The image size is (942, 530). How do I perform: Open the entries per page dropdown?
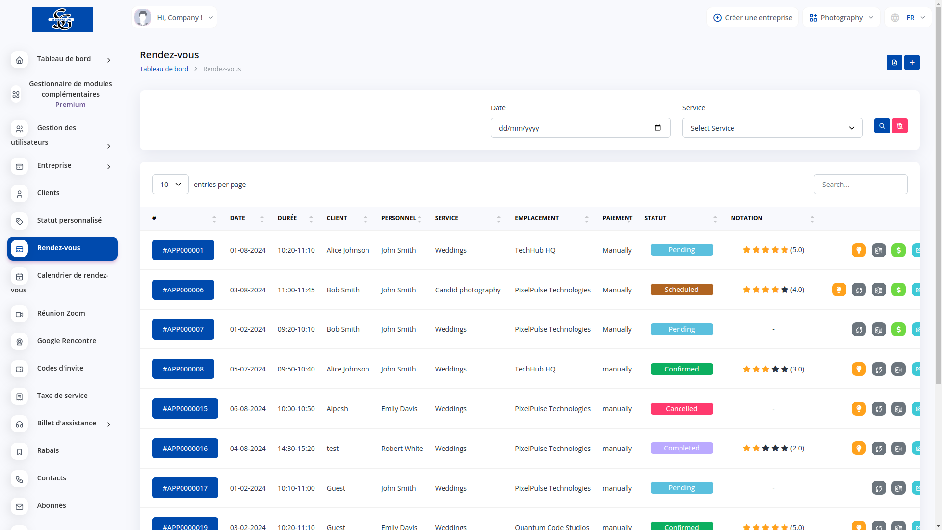pos(170,185)
